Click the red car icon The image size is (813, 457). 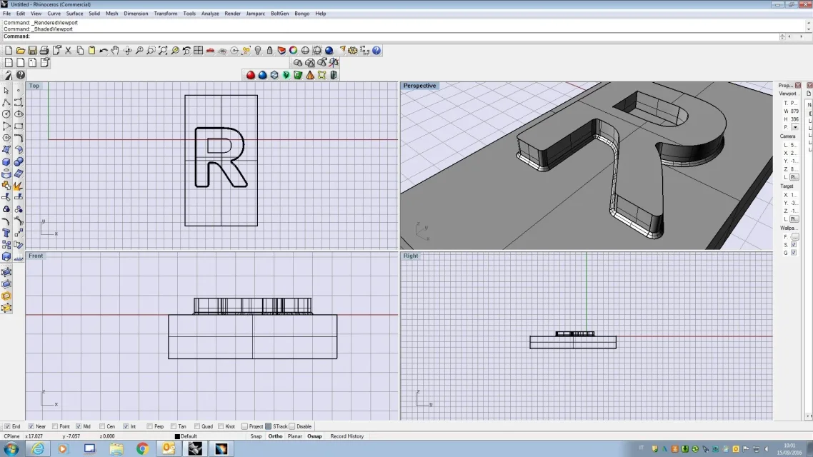click(210, 50)
